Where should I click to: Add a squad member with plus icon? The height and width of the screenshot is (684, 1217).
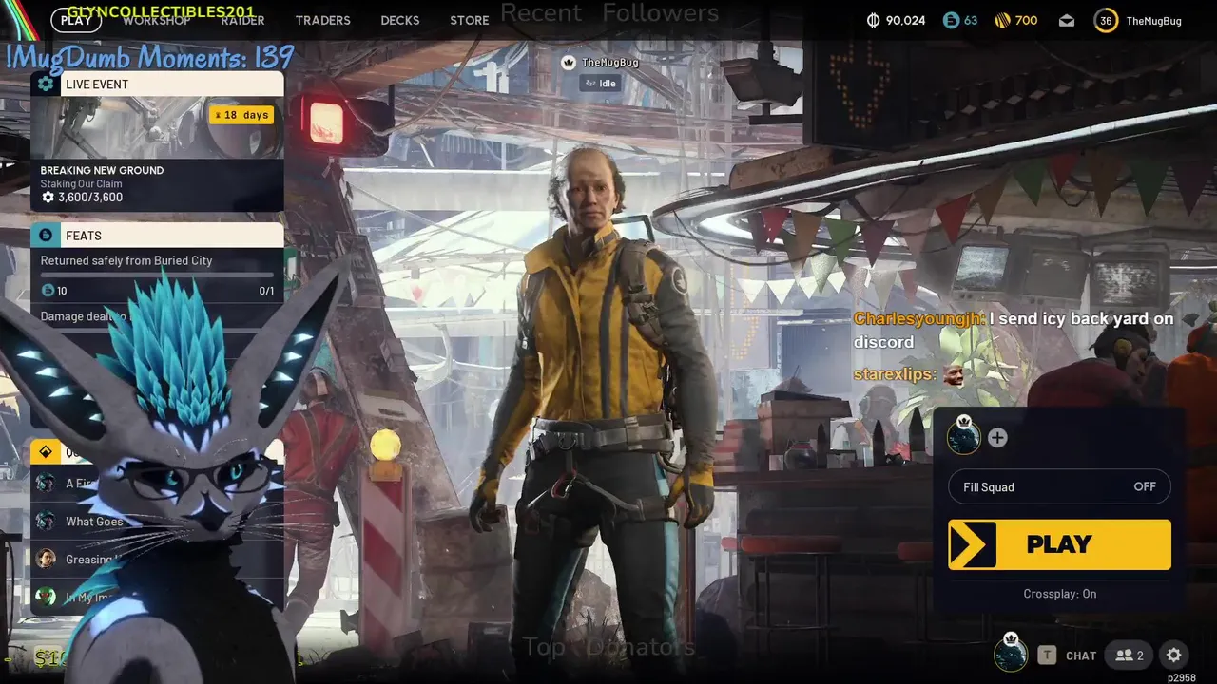[997, 438]
